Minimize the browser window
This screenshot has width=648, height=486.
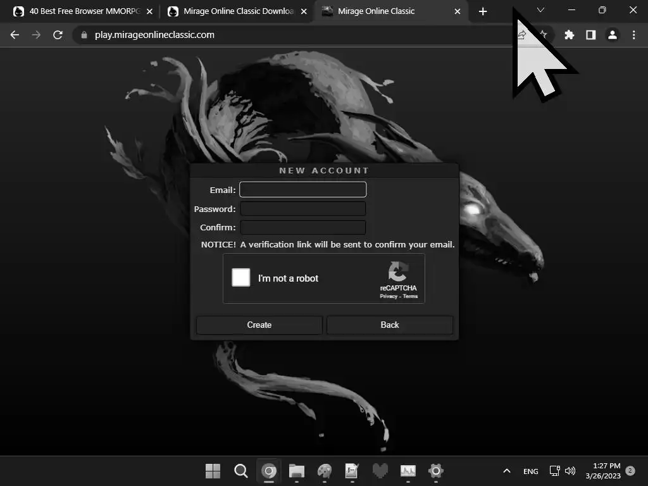tap(571, 10)
